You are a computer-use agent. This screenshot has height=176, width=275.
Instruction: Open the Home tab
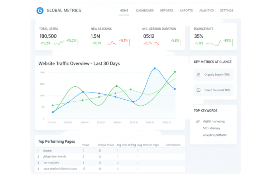pyautogui.click(x=124, y=11)
